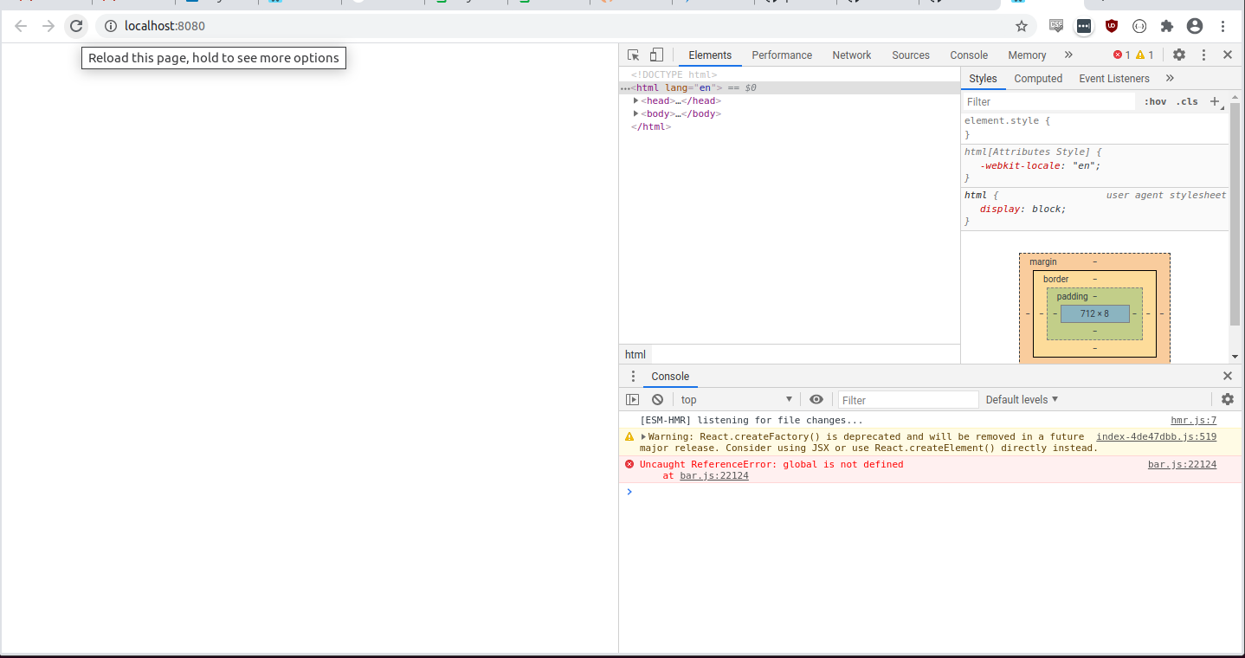Open the Console sidebar icon

pyautogui.click(x=633, y=399)
